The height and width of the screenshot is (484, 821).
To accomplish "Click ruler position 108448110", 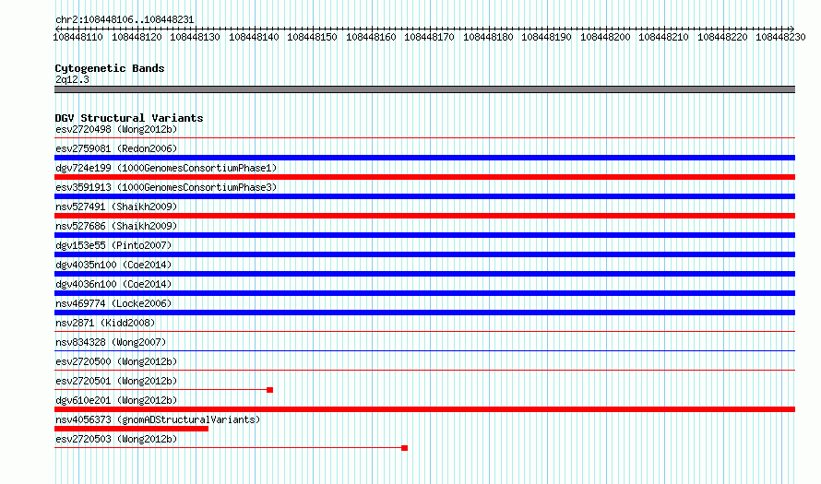I will click(78, 37).
